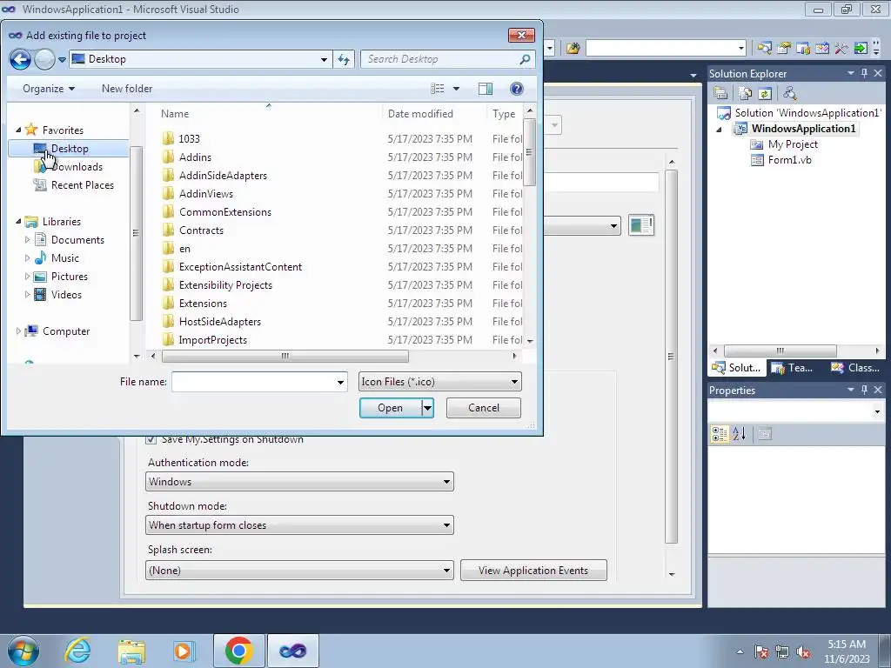Click View Class Diagram icon in Solution Explorer
The width and height of the screenshot is (891, 668).
click(x=789, y=93)
